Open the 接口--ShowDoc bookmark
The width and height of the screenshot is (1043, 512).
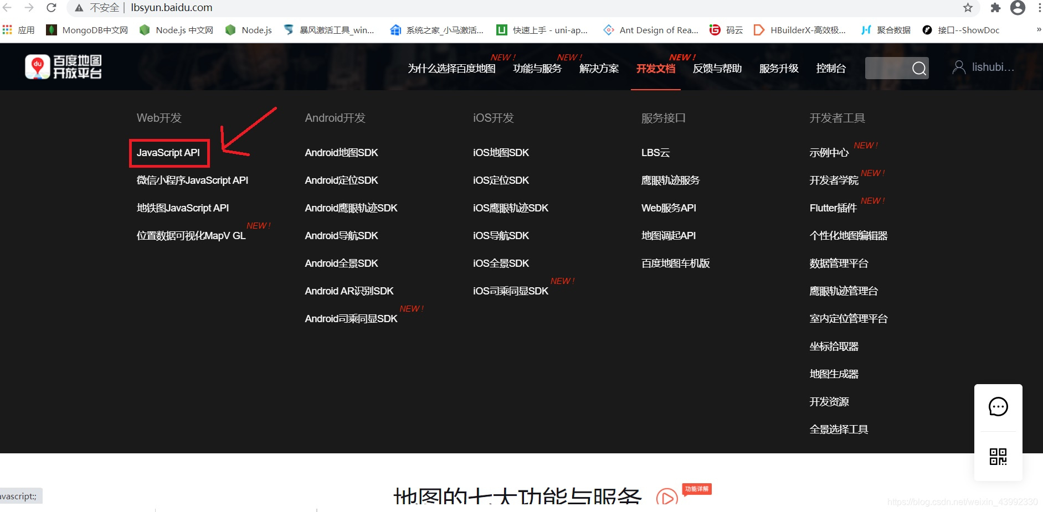(960, 30)
